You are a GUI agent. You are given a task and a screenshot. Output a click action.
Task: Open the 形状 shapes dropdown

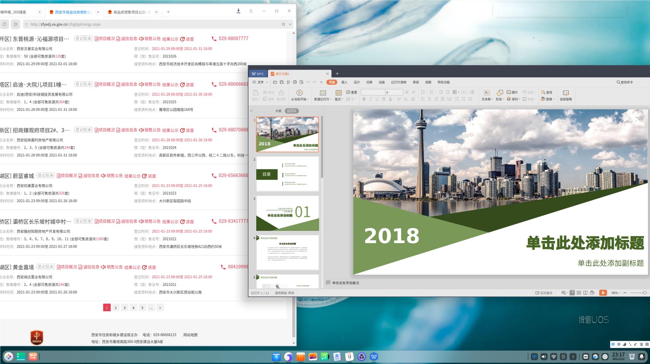click(500, 99)
